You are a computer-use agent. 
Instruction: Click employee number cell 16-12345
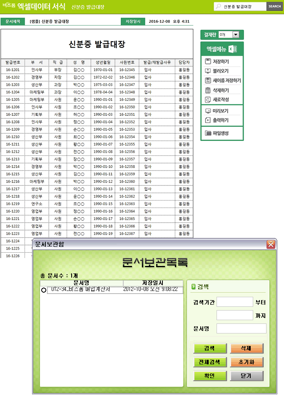click(x=127, y=70)
